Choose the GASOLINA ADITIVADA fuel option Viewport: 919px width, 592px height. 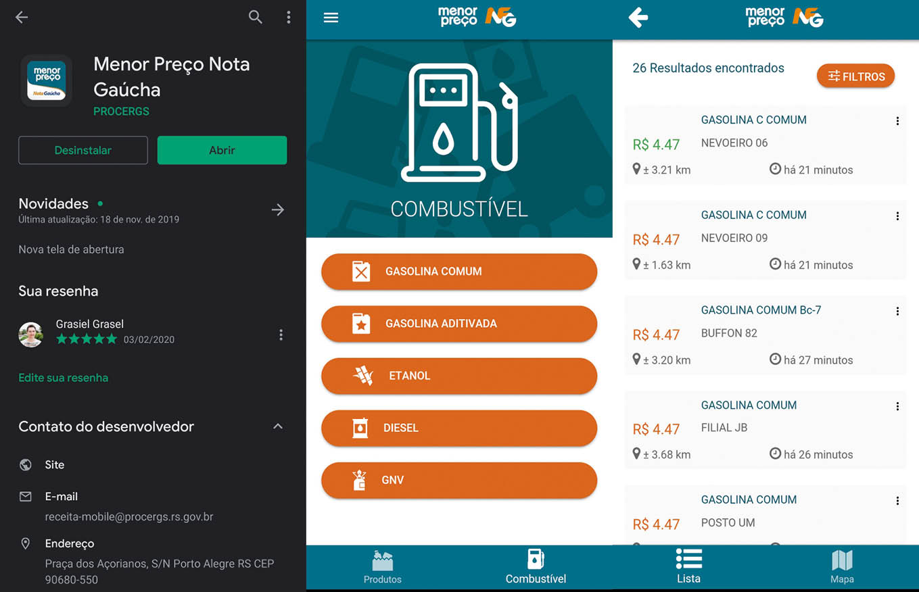coord(459,324)
